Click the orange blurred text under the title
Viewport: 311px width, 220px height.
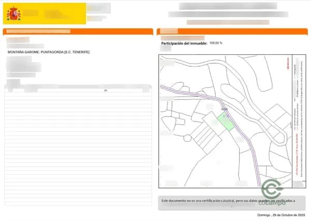(228, 22)
